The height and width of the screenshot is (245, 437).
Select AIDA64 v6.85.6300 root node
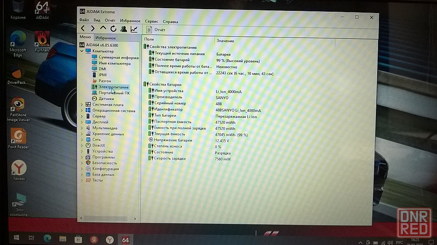(99, 45)
